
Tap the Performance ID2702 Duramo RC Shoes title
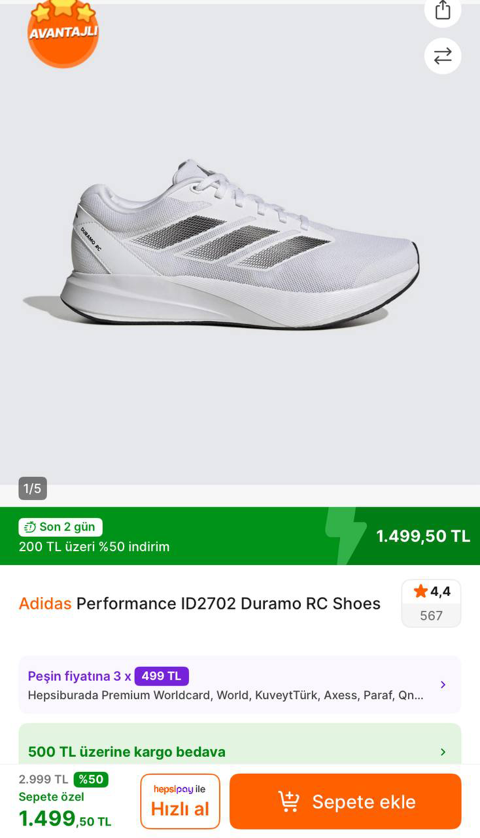coord(228,604)
